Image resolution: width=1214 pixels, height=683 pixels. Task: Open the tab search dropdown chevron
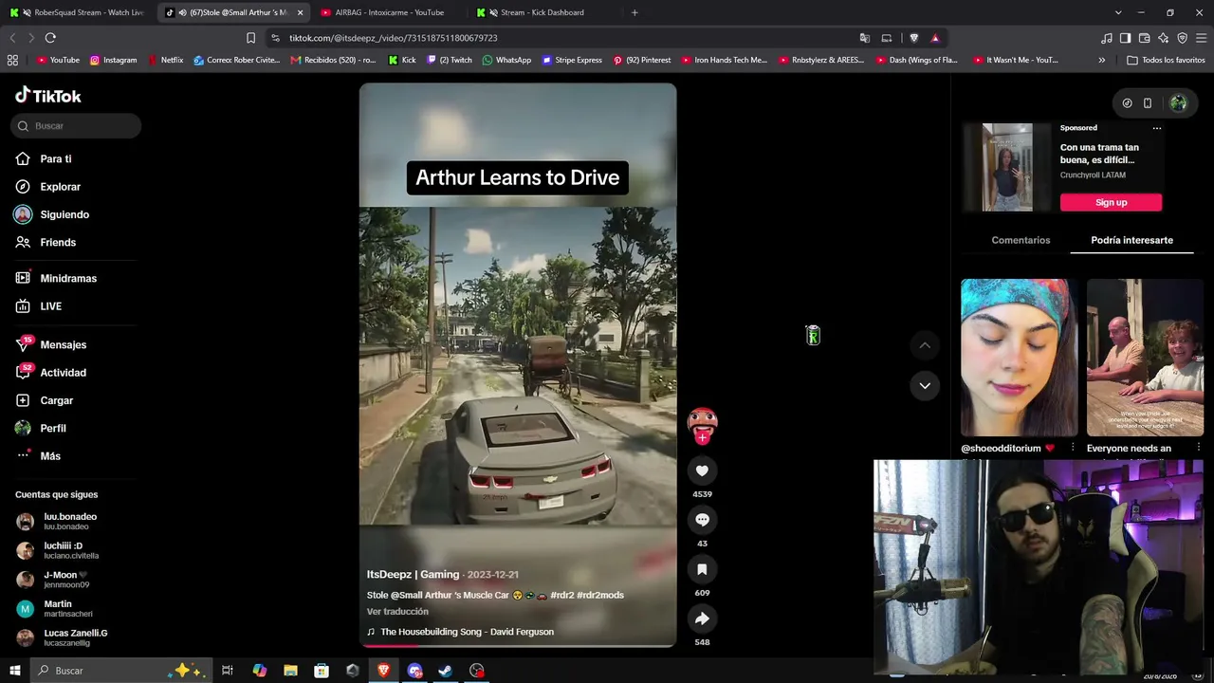(x=1118, y=12)
